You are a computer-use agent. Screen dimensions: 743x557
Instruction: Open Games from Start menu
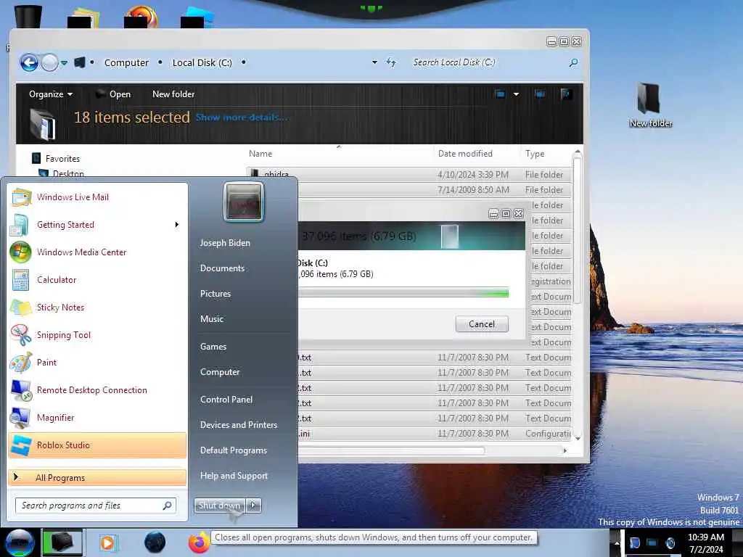[x=213, y=347]
